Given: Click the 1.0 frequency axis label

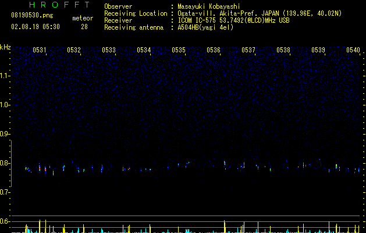Looking at the screenshot, I should coord(5,105).
